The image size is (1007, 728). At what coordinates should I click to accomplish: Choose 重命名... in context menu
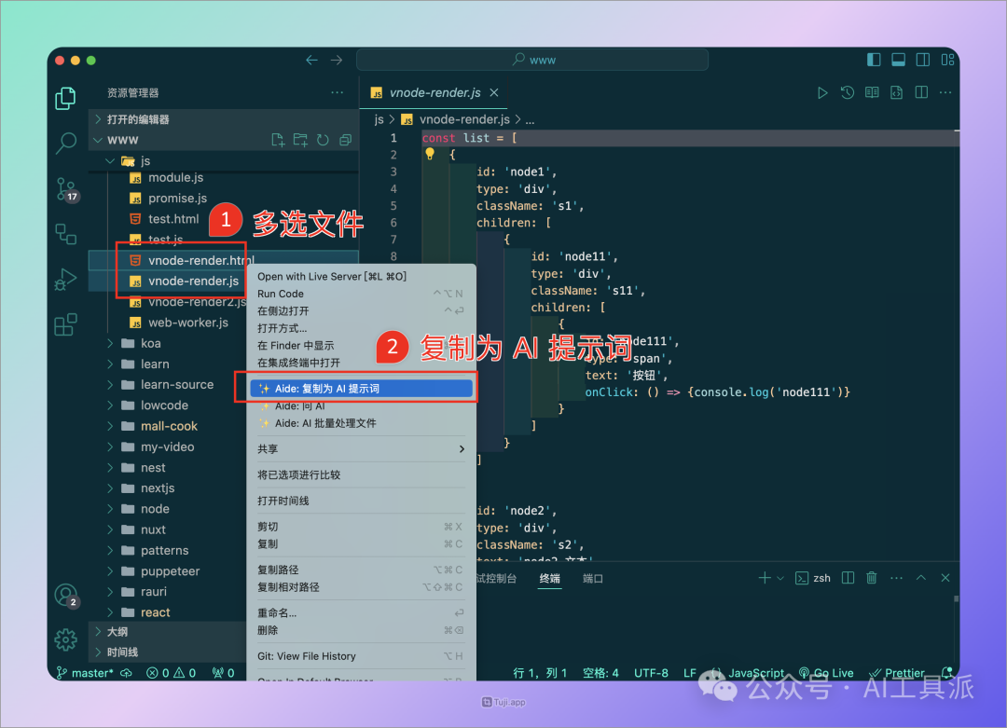point(361,613)
